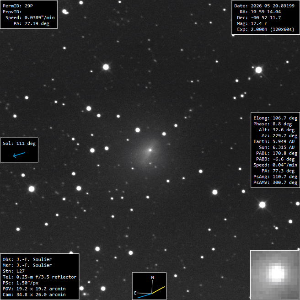Click the "Az: 229.7 deg" line
This screenshot has width=300, height=300.
click(279, 136)
